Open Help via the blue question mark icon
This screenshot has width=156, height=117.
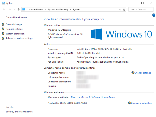154,15
